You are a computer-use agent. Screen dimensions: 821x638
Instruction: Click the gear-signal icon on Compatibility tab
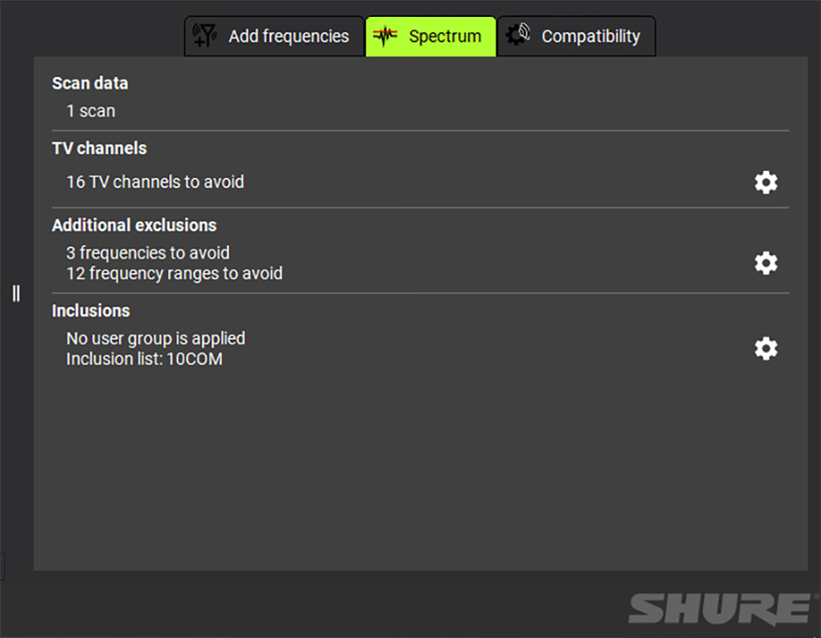(x=517, y=35)
